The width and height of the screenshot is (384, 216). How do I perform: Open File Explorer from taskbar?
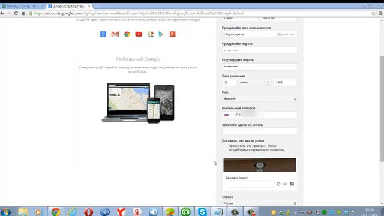pos(23,212)
